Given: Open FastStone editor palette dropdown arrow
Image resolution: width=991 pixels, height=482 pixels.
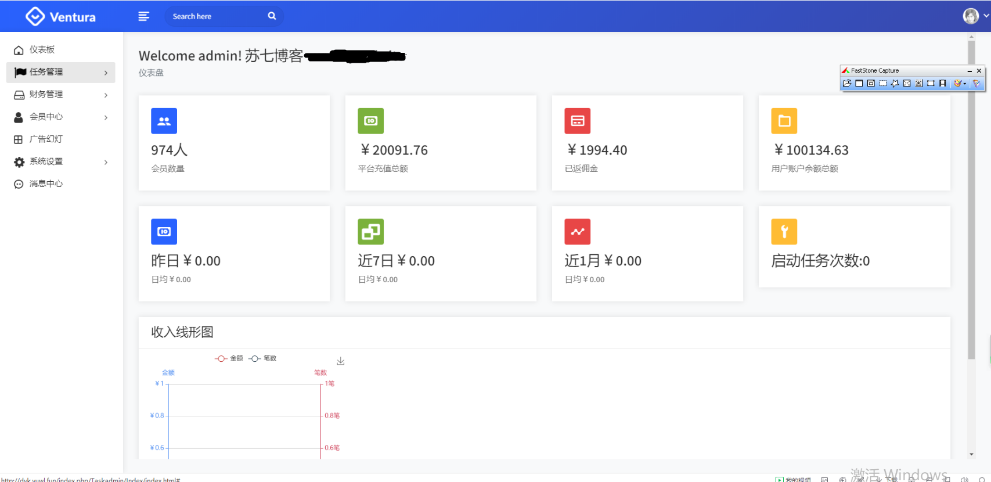Looking at the screenshot, I should pyautogui.click(x=965, y=84).
